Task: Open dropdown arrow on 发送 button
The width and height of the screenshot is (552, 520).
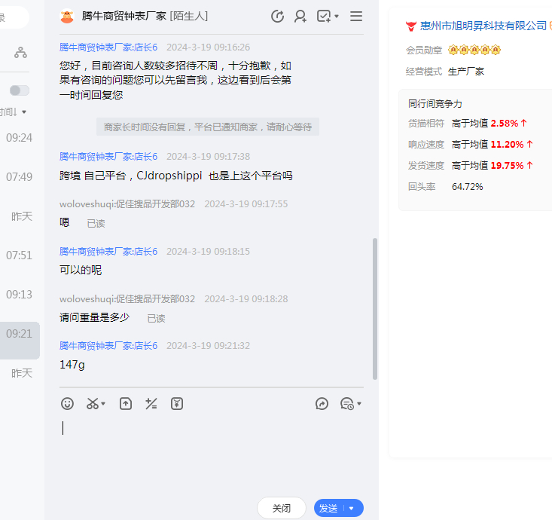Action: [x=351, y=509]
